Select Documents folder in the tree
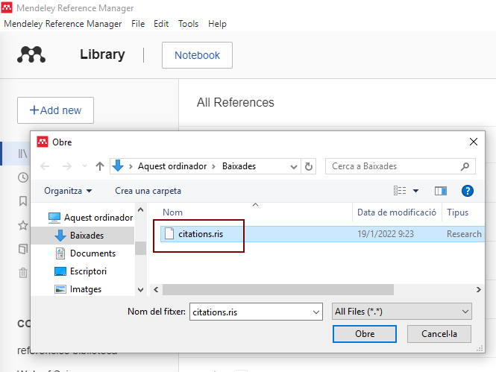 click(86, 253)
